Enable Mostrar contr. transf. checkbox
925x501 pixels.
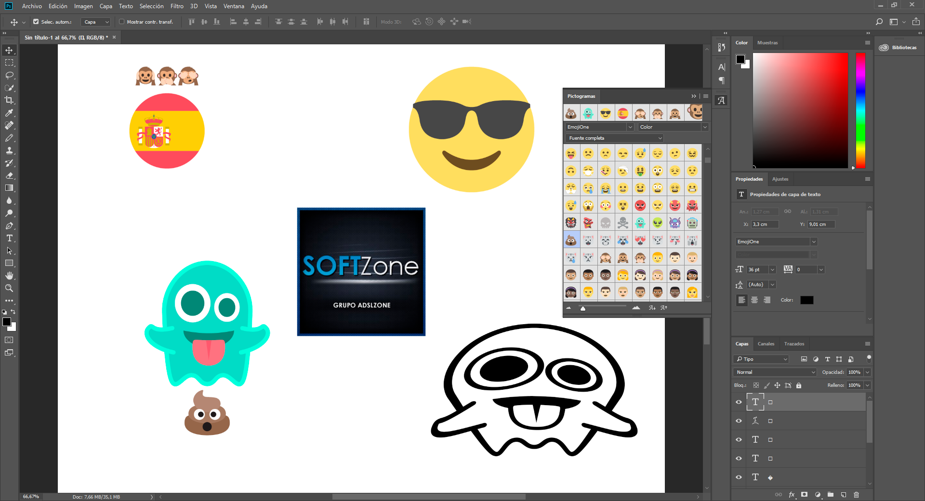(122, 22)
